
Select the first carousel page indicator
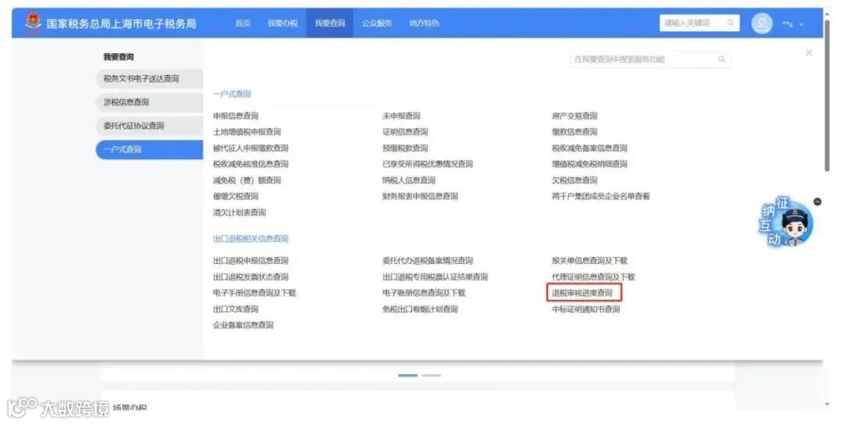pos(407,375)
